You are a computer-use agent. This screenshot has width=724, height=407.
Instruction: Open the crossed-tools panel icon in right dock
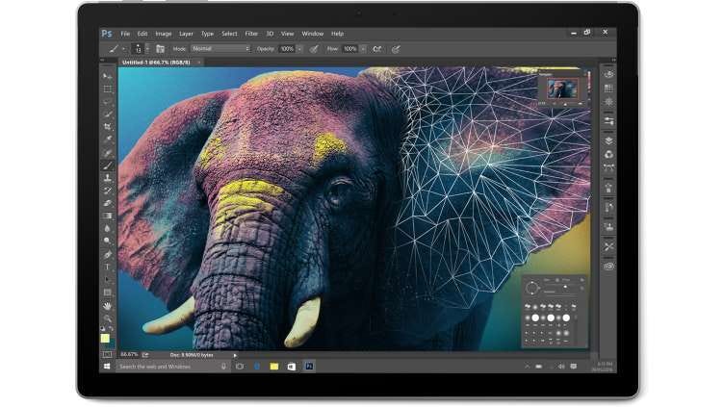[x=609, y=246]
